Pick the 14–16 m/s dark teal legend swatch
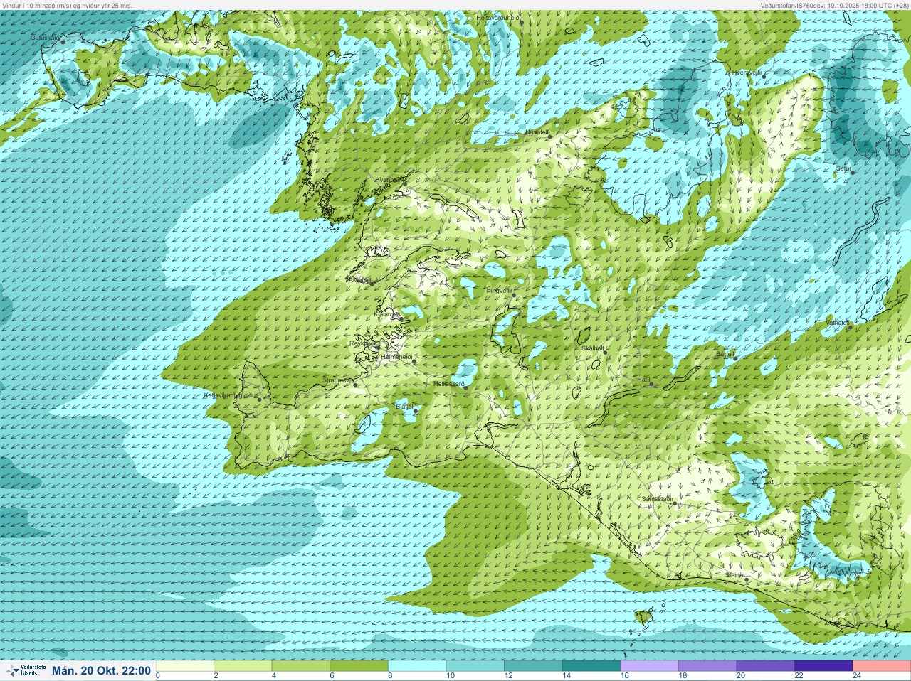This screenshot has height=681, width=911. 591,666
